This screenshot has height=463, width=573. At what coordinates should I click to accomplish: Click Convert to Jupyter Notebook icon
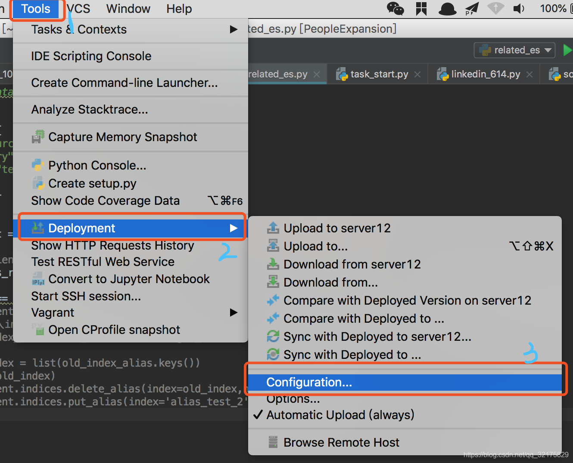coord(38,279)
